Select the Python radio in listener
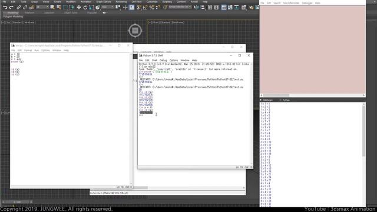This screenshot has width=377, height=212. click(x=285, y=100)
